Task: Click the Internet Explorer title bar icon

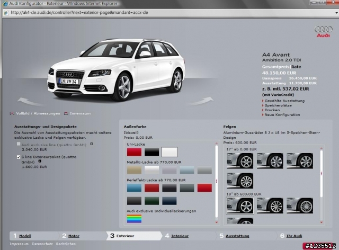Action: coord(5,4)
